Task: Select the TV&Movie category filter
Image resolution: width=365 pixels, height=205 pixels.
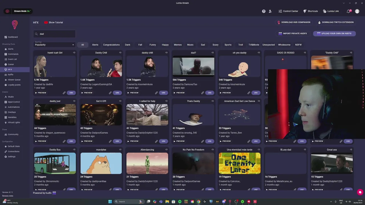Action: tap(254, 45)
